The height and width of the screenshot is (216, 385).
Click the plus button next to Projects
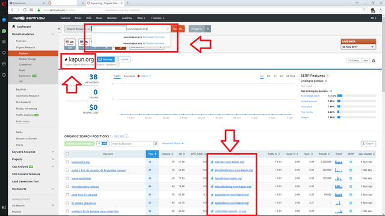point(208,29)
